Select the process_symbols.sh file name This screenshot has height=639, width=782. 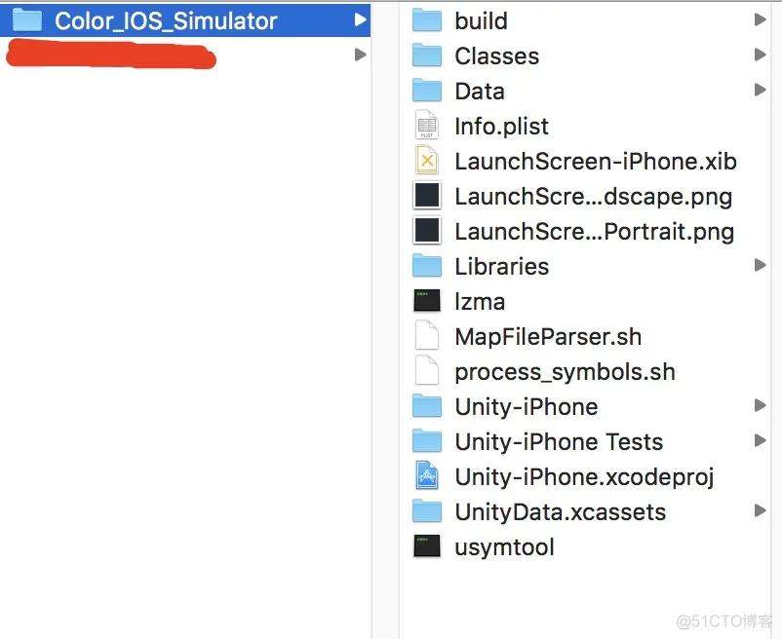[x=566, y=372]
